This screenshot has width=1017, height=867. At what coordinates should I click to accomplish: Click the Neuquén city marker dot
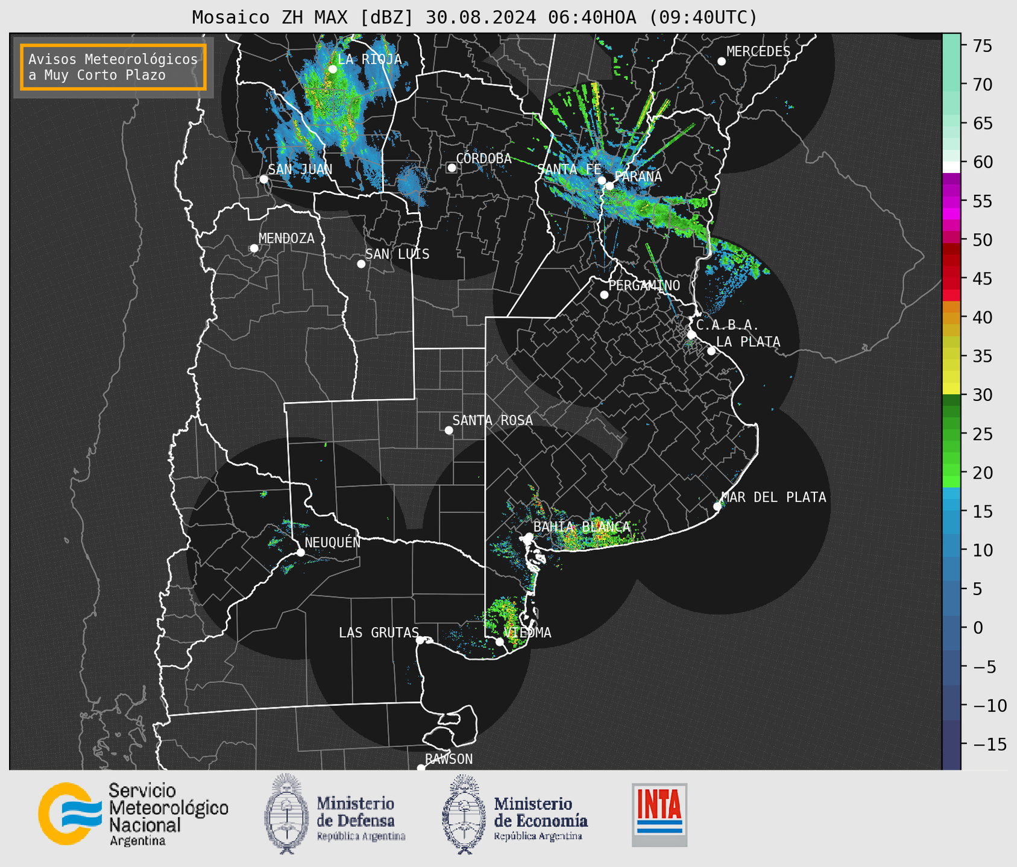click(x=300, y=552)
